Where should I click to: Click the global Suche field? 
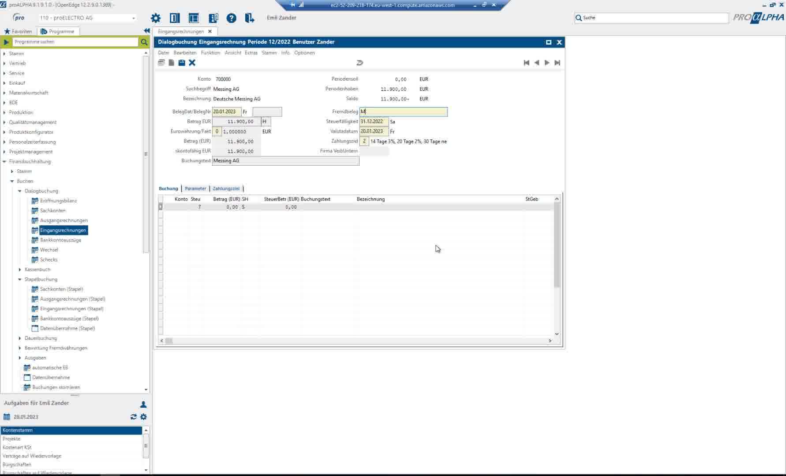[x=651, y=18]
